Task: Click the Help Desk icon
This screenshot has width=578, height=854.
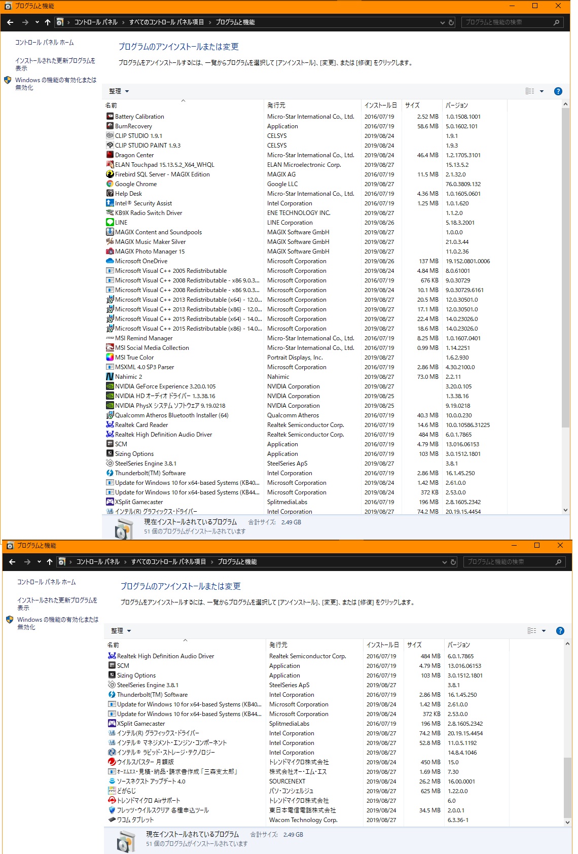Action: pyautogui.click(x=110, y=194)
